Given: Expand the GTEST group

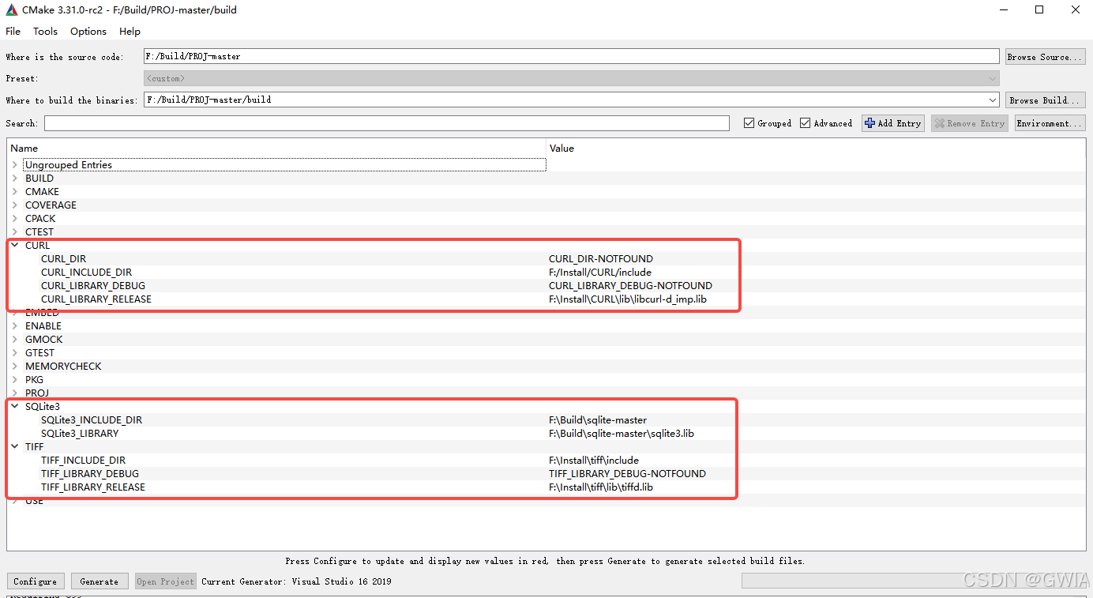Looking at the screenshot, I should (15, 353).
